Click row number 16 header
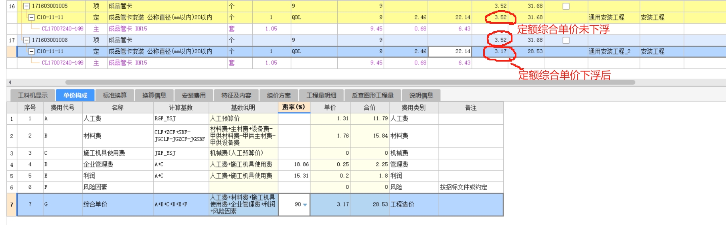The image size is (726, 225). [x=11, y=6]
